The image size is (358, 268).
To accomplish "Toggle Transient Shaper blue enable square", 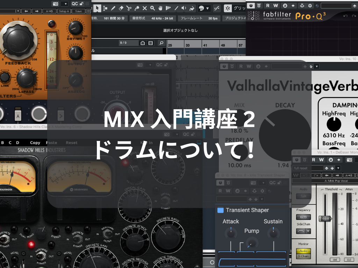I will 220,210.
